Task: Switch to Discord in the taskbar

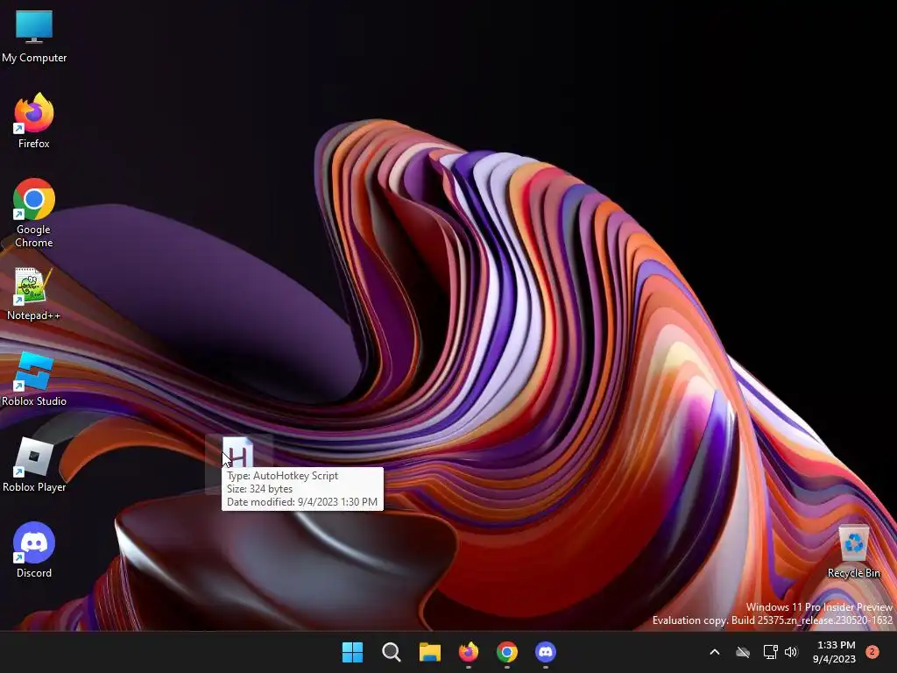Action: (546, 652)
